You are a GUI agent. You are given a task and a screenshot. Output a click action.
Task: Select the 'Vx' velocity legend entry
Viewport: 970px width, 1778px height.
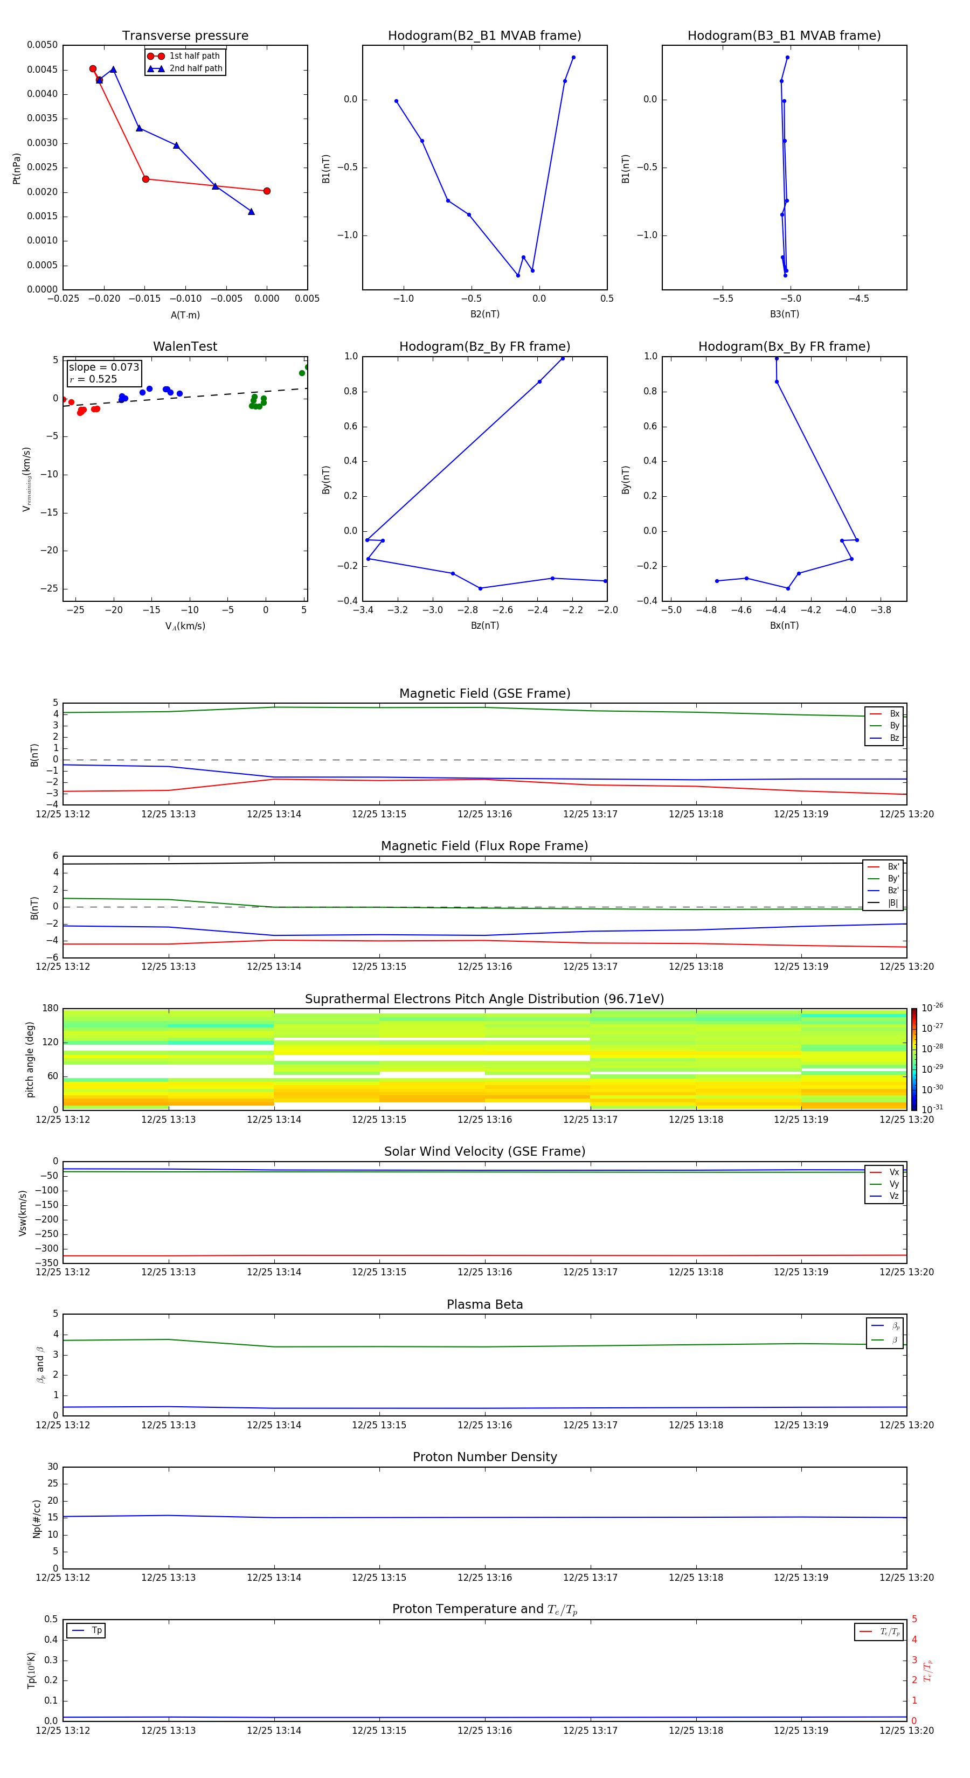(x=884, y=1172)
